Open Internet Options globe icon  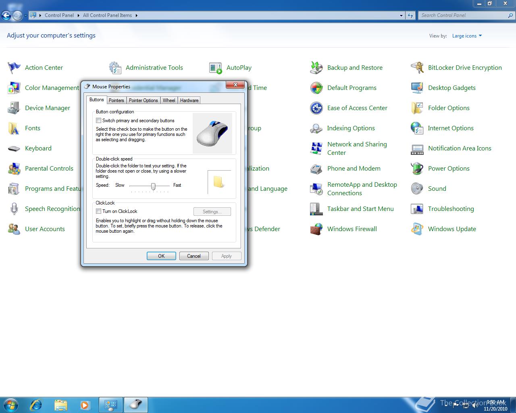(x=417, y=128)
